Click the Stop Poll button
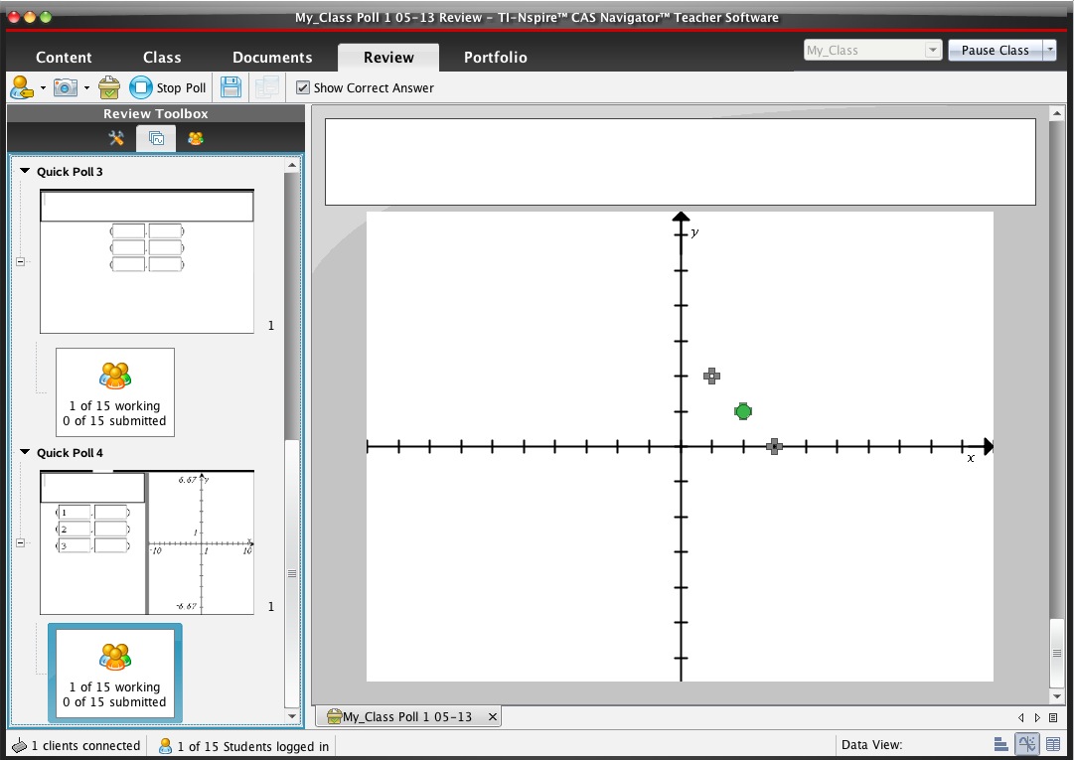Image resolution: width=1074 pixels, height=760 pixels. [169, 88]
